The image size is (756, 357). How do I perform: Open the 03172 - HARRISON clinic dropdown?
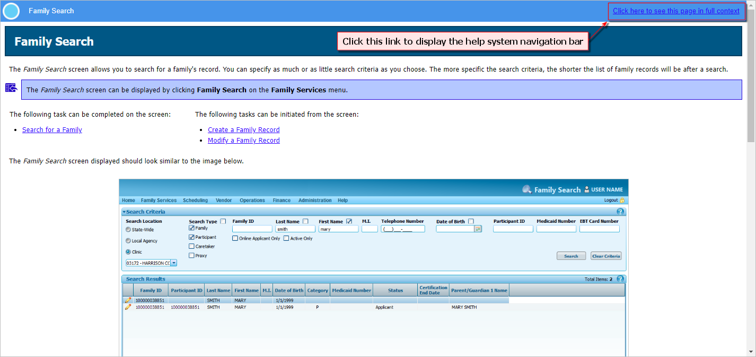(x=174, y=263)
